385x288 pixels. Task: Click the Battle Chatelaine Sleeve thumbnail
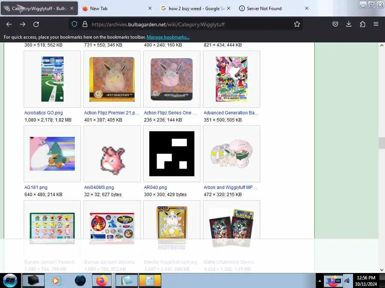click(232, 228)
